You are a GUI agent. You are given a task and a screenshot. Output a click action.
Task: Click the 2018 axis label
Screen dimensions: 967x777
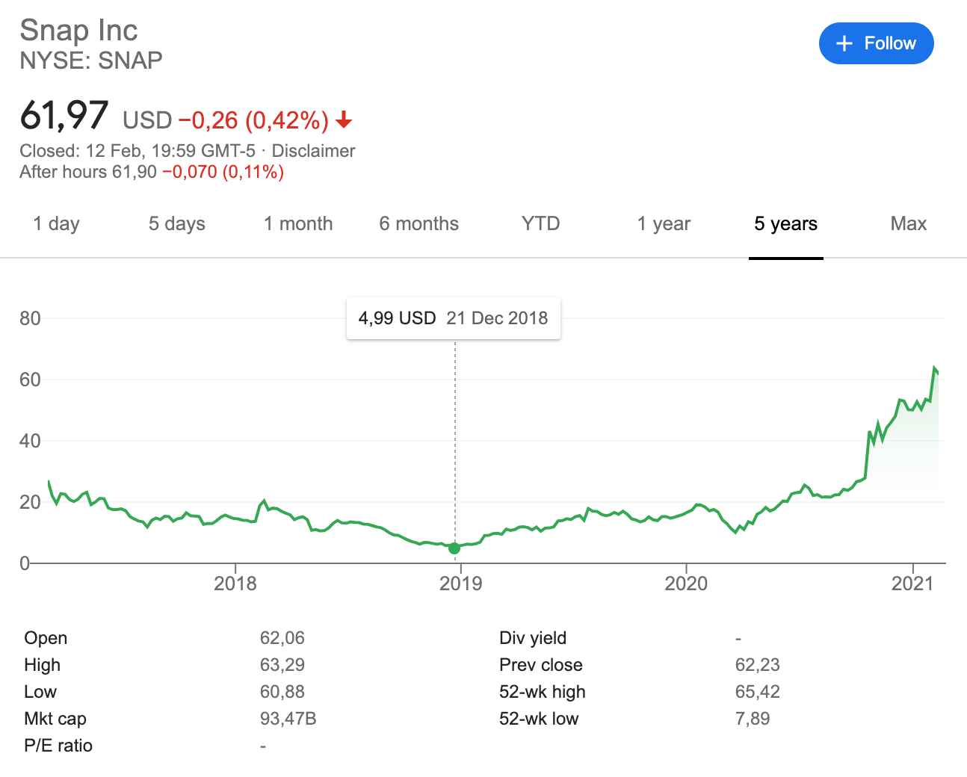[235, 583]
